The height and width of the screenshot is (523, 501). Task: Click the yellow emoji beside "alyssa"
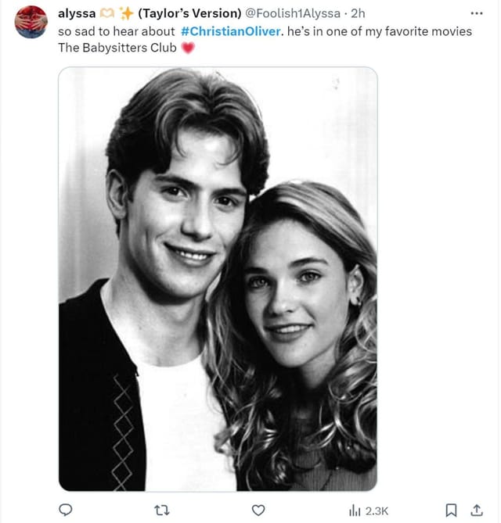(108, 13)
